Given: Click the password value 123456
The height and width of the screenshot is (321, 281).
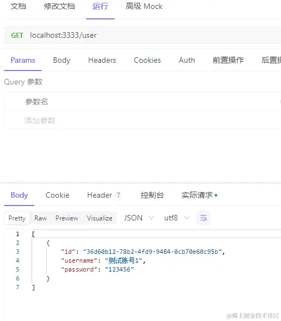Looking at the screenshot, I should pos(119,269).
